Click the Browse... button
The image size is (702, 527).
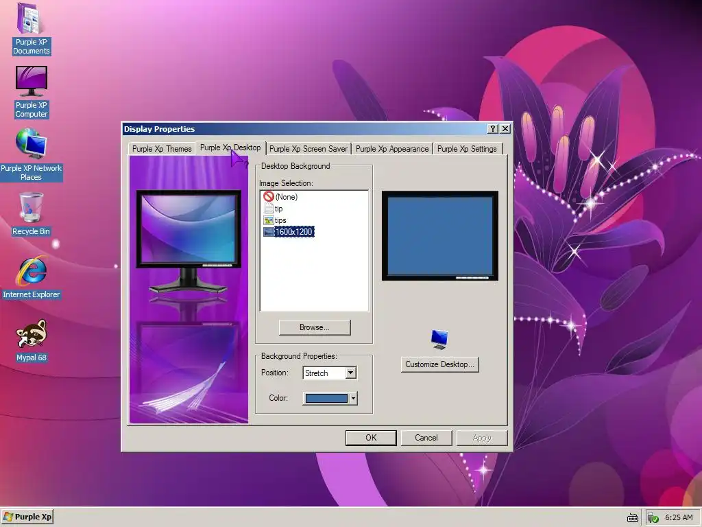314,327
